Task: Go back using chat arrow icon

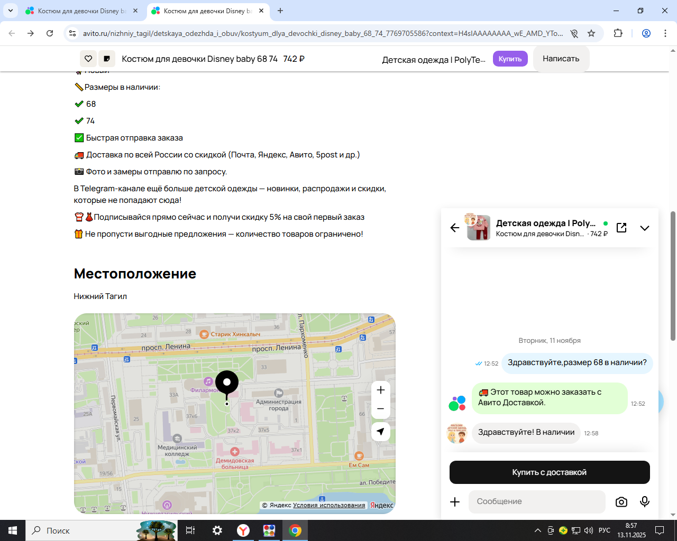Action: click(x=455, y=228)
